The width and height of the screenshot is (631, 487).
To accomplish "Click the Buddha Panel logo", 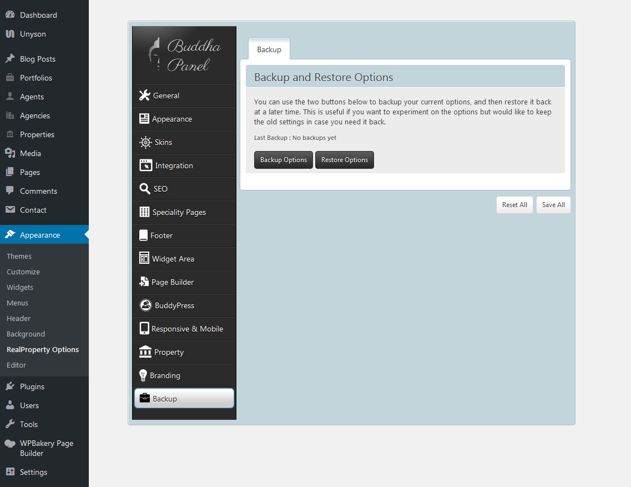I will click(x=184, y=55).
